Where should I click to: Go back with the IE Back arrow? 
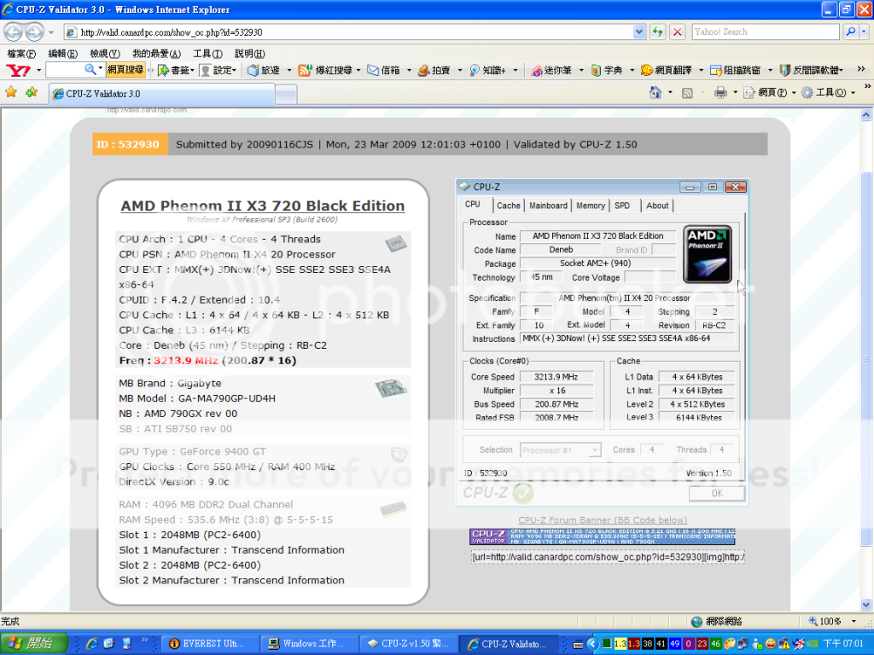point(14,32)
